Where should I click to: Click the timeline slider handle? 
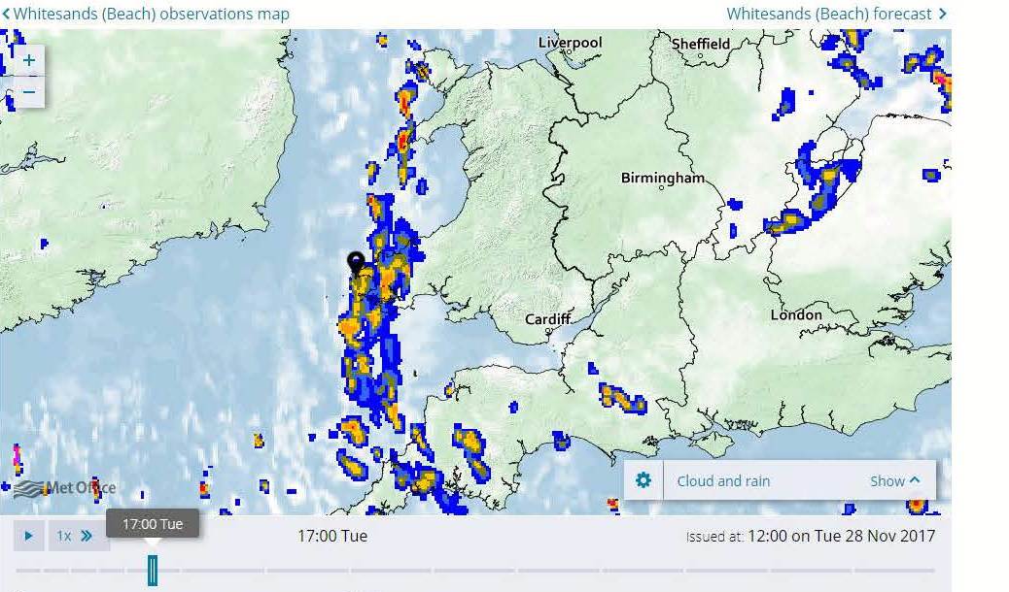(153, 571)
